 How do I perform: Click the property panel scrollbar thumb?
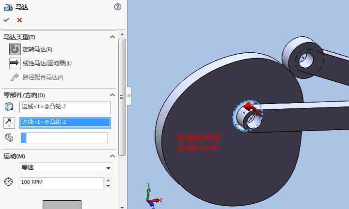point(122,97)
